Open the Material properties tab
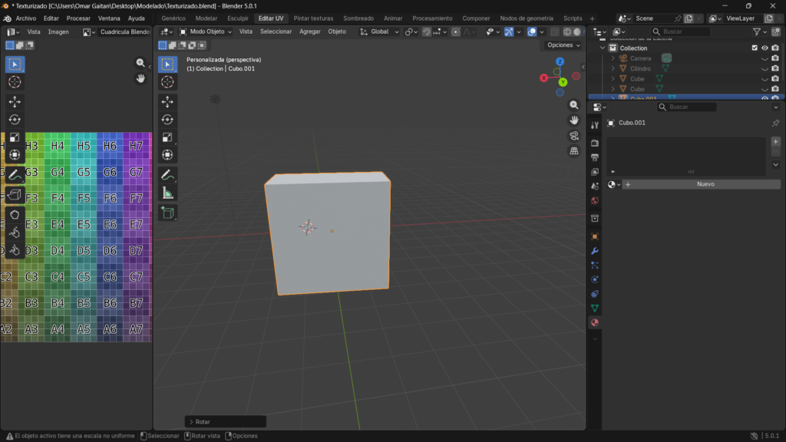The height and width of the screenshot is (442, 786). click(x=594, y=322)
